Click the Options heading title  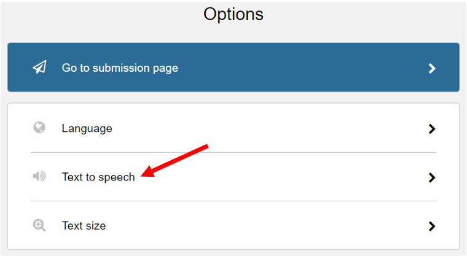pos(233,14)
